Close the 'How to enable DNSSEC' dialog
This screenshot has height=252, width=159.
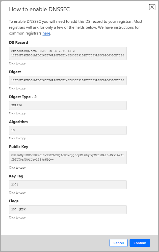pyautogui.click(x=152, y=7)
